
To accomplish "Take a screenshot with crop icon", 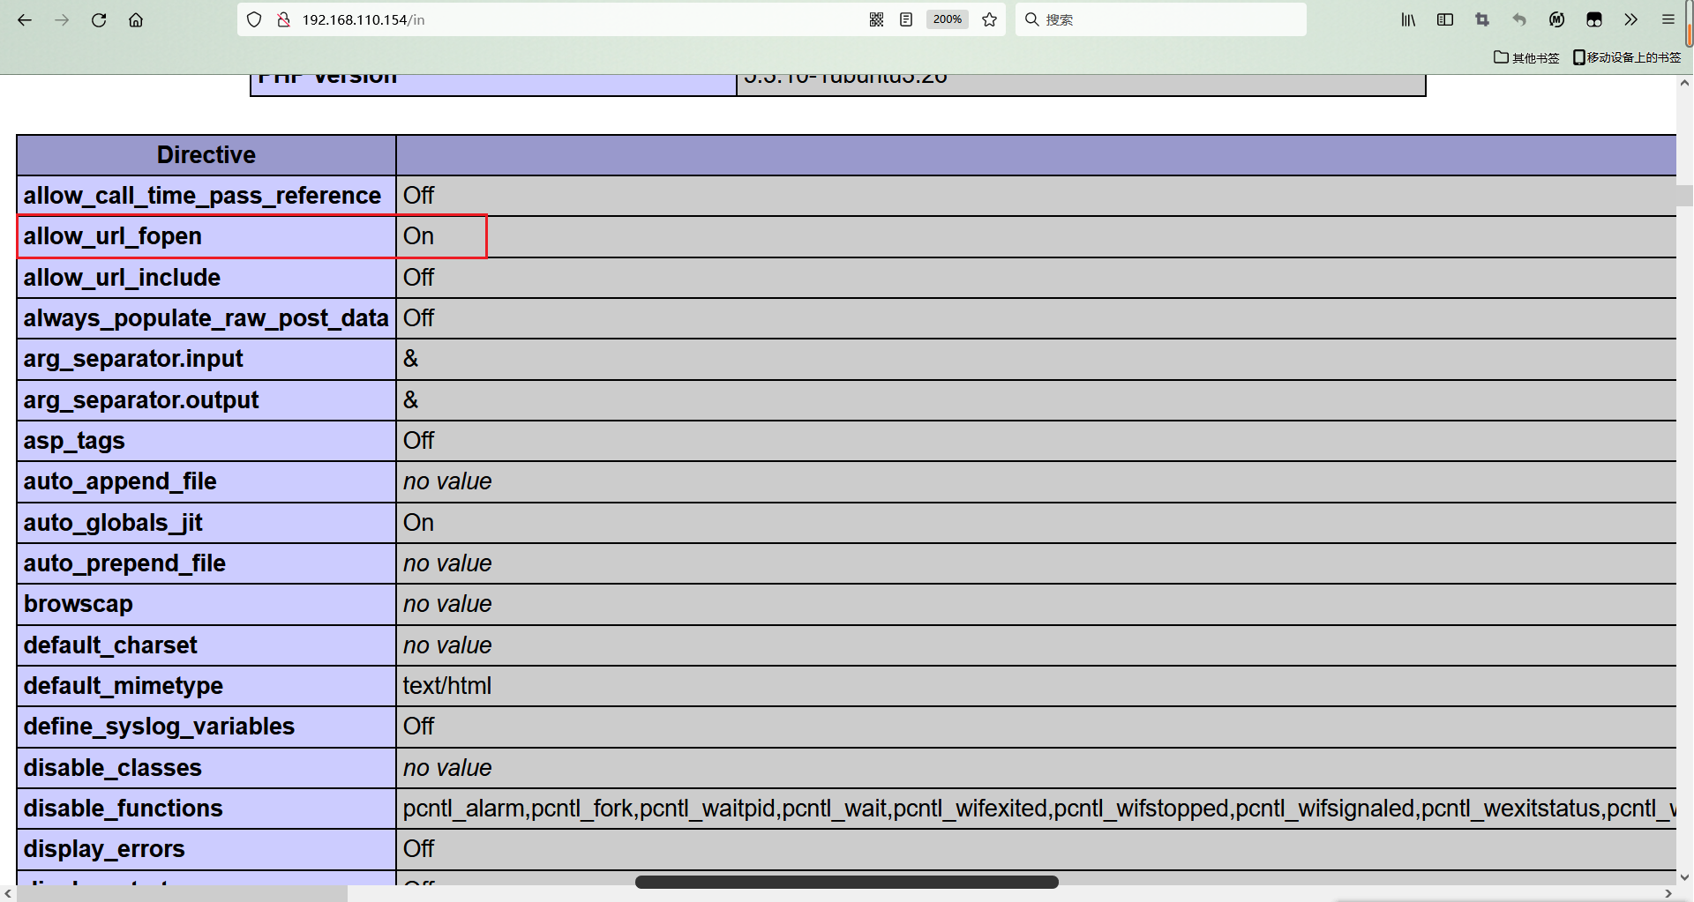I will coord(1482,19).
